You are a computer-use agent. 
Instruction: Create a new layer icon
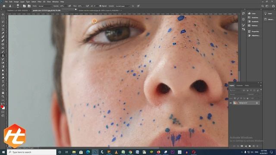coord(254,146)
